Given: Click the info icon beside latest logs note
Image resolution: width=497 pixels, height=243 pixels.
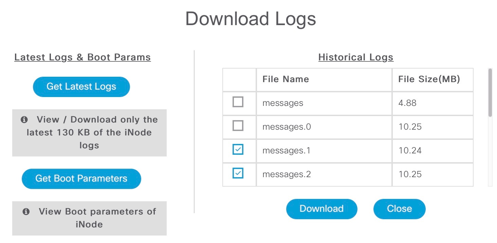Looking at the screenshot, I should (23, 119).
